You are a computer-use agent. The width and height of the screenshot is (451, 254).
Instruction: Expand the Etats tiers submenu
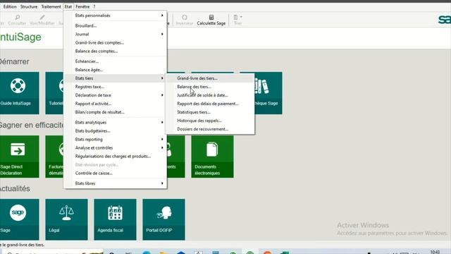115,78
